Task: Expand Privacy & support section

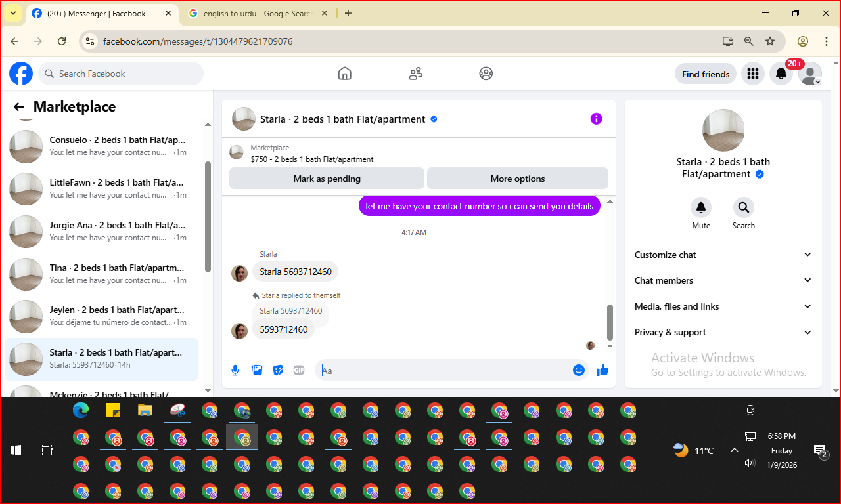Action: click(x=723, y=332)
